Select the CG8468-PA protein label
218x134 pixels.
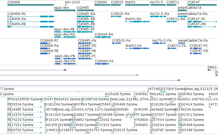click(x=49, y=46)
